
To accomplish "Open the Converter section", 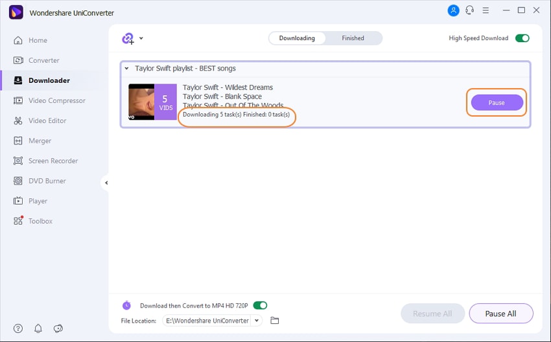I will click(44, 60).
